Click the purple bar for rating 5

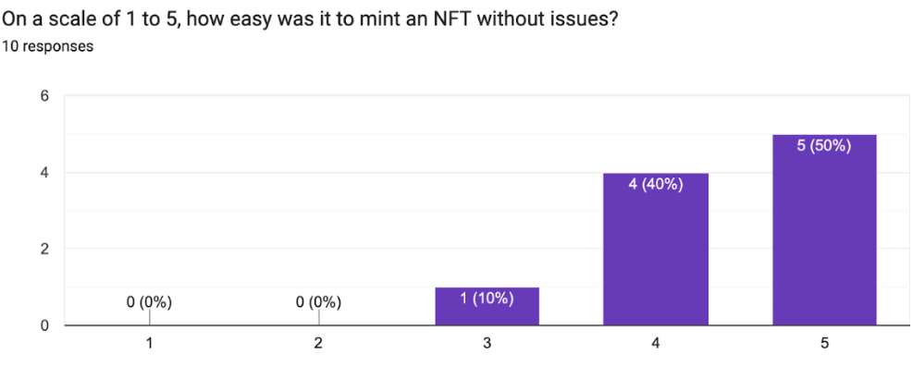click(824, 230)
